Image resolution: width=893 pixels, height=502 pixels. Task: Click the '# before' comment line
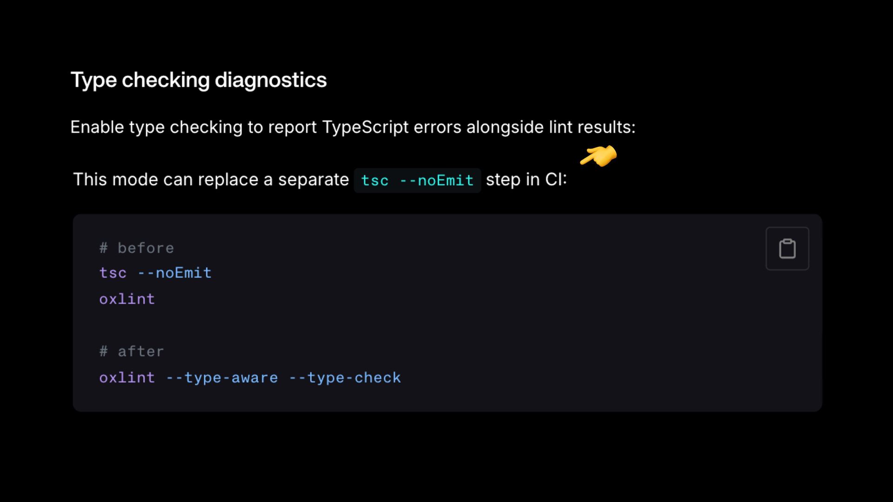coord(137,248)
